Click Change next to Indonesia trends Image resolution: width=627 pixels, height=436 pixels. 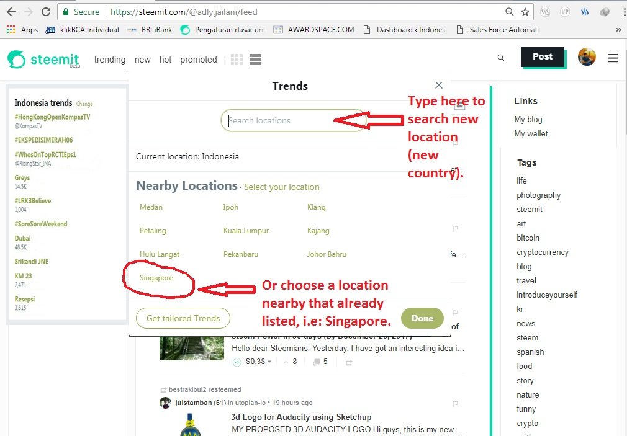tap(84, 104)
